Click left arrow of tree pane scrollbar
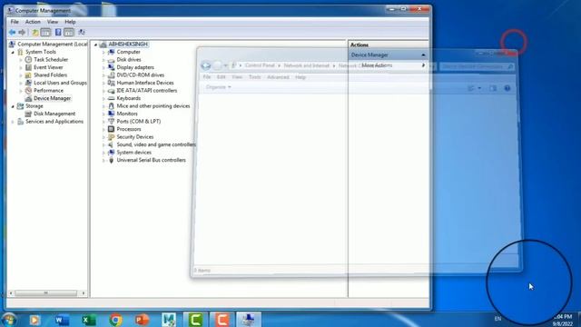Screen dimensions: 581x327 point(11,293)
